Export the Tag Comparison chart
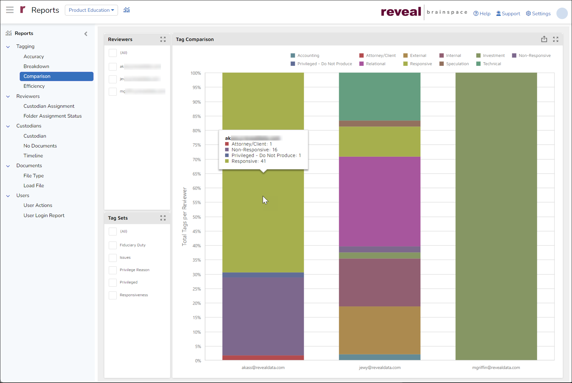The height and width of the screenshot is (383, 572). click(544, 39)
